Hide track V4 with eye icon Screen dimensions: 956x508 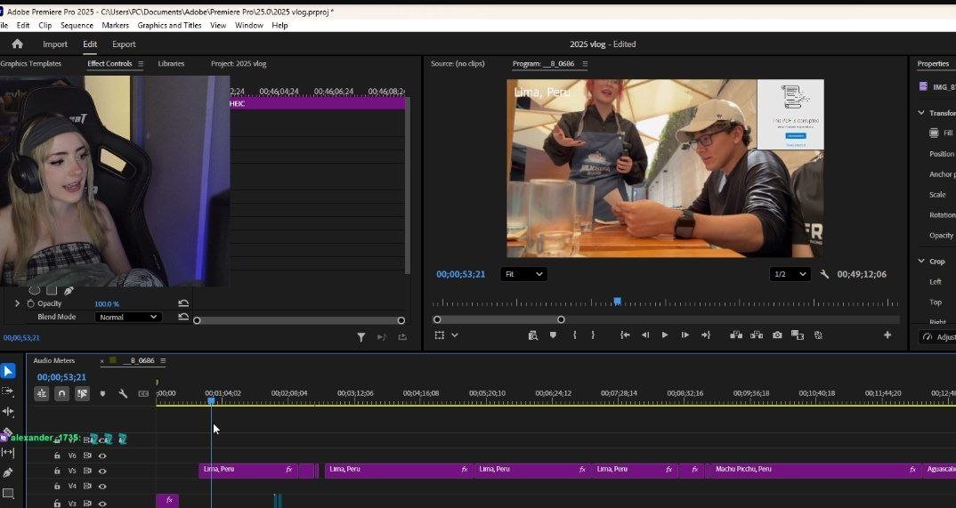point(102,487)
